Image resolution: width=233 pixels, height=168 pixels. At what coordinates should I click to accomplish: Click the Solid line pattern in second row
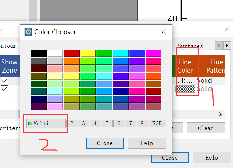click(204, 89)
